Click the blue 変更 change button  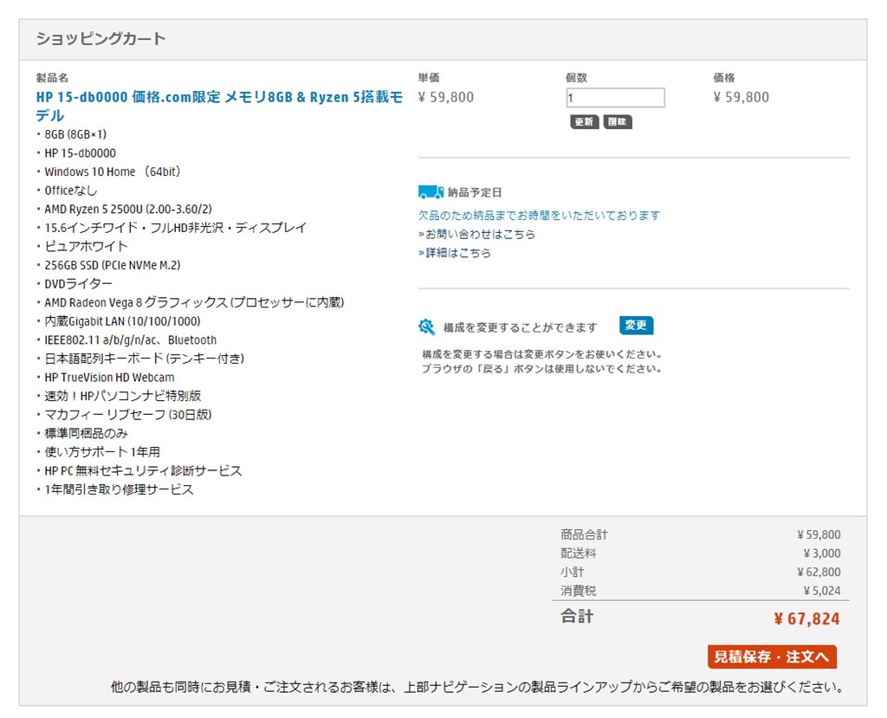click(636, 326)
